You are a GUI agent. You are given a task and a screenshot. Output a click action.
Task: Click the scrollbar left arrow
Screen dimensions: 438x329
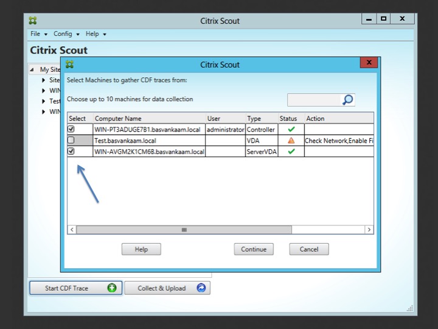pos(72,230)
